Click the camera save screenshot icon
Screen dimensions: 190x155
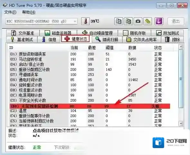coord(138,21)
